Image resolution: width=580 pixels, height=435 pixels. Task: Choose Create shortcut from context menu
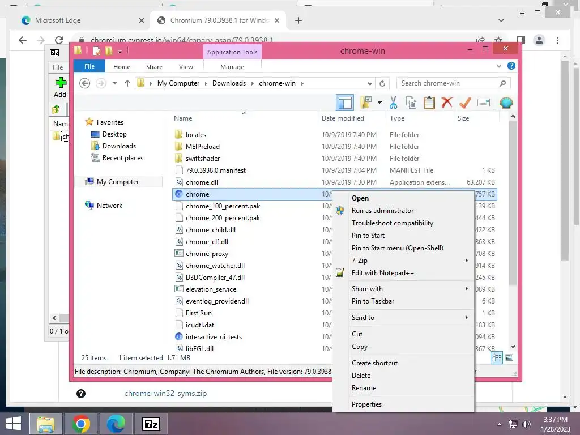pyautogui.click(x=403, y=363)
